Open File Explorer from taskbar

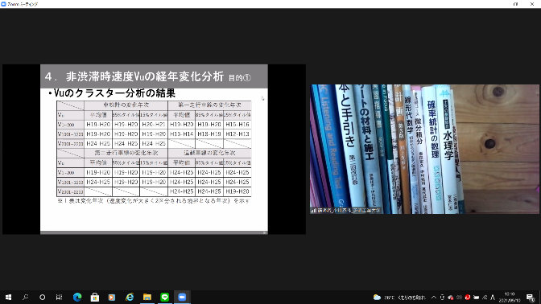point(147,297)
